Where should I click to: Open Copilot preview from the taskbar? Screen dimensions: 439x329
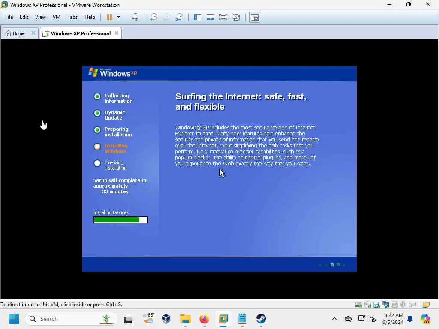(425, 319)
